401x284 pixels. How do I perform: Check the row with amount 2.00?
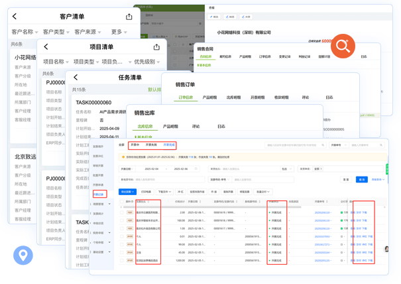click(122, 212)
